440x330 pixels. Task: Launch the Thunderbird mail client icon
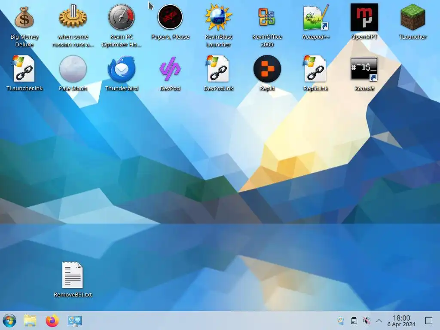pos(122,69)
